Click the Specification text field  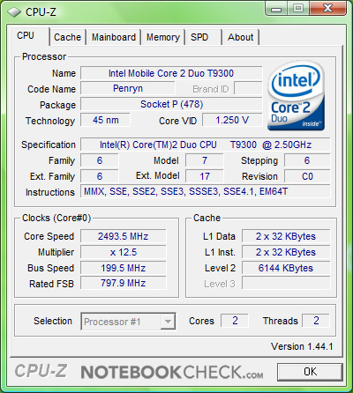206,145
